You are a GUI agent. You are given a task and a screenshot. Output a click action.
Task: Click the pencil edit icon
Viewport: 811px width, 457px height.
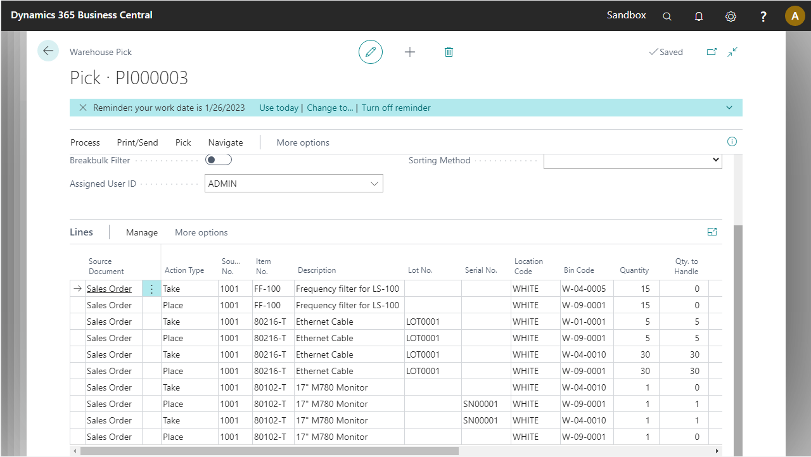coord(371,52)
